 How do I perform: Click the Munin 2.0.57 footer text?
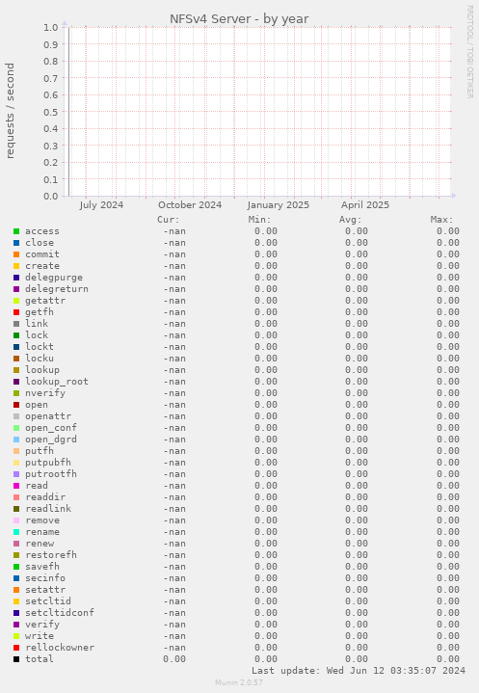(x=239, y=682)
